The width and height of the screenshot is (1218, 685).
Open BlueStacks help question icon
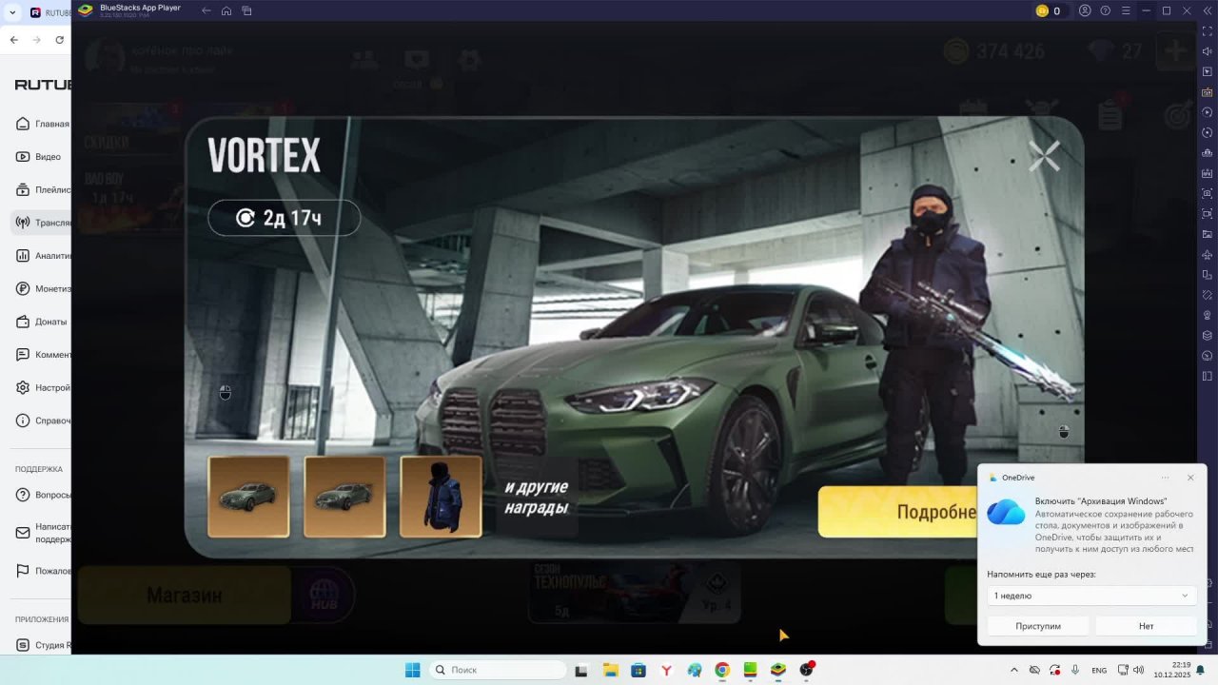click(1105, 10)
